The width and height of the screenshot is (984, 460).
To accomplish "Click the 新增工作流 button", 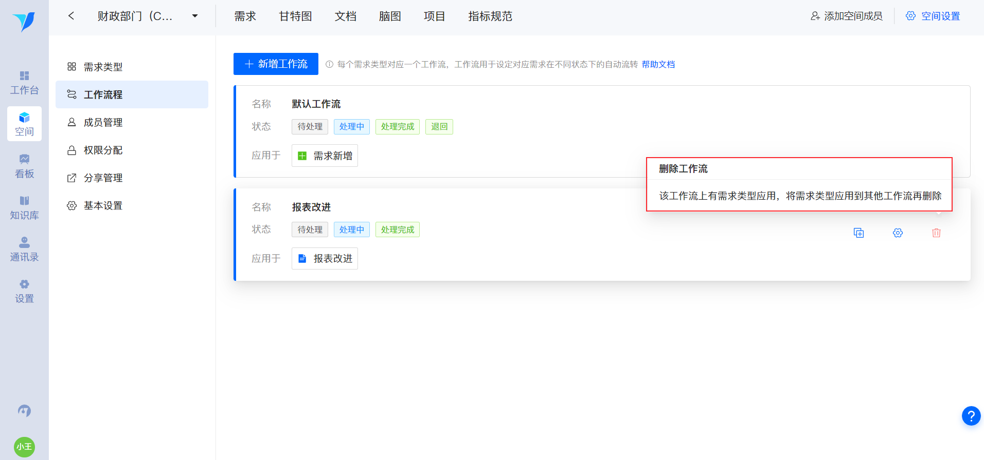I will pos(276,64).
